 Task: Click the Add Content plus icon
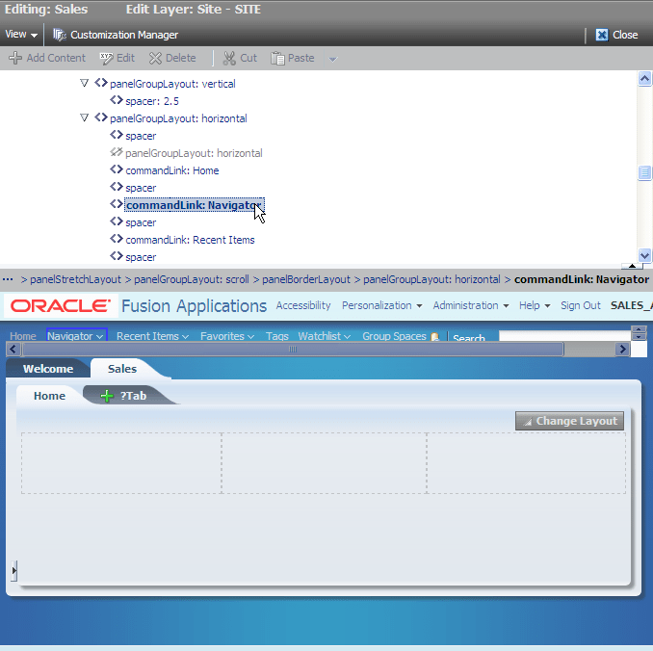click(x=15, y=58)
